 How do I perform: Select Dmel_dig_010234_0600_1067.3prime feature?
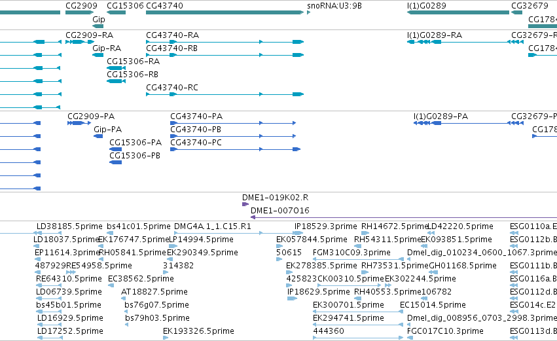(482, 253)
